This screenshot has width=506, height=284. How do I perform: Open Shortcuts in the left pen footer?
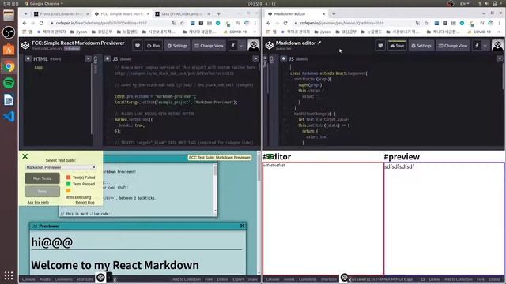click(85, 279)
